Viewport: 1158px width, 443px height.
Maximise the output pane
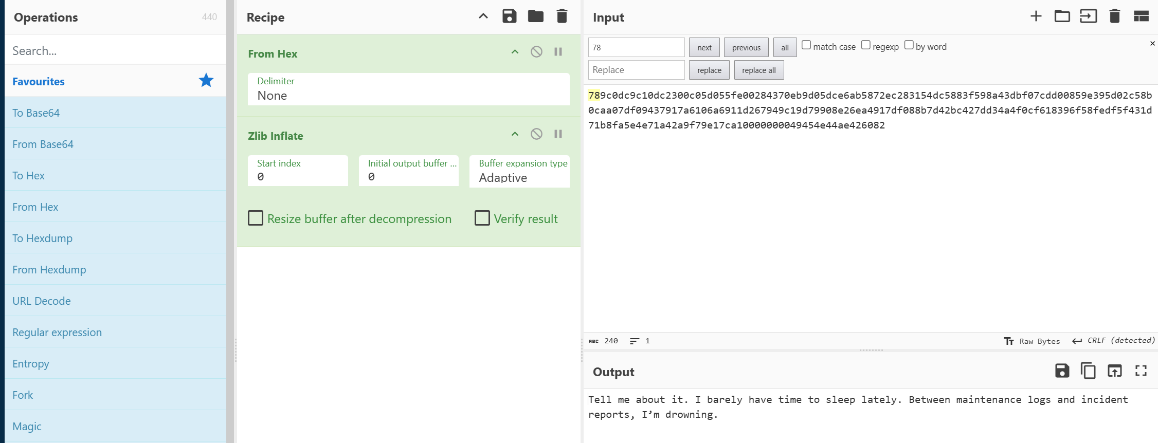tap(1141, 371)
